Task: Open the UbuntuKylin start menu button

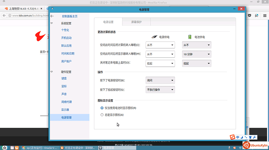Action: [x=5, y=148]
